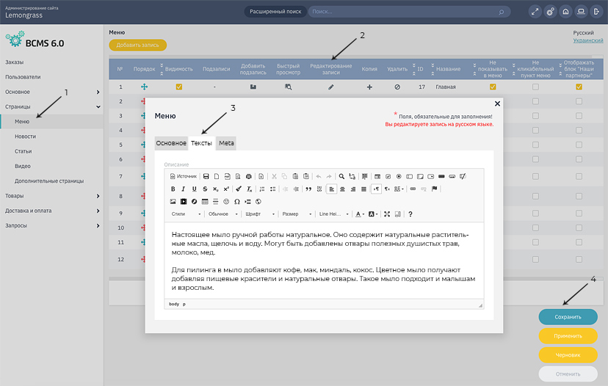Viewport: 608px width, 386px height.
Task: Apply Italic formatting in the editor
Action: coord(184,189)
